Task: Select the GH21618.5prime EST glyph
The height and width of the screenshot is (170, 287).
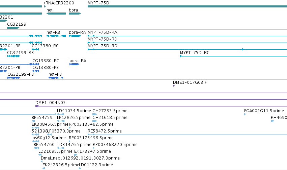Action: pyautogui.click(x=95, y=121)
